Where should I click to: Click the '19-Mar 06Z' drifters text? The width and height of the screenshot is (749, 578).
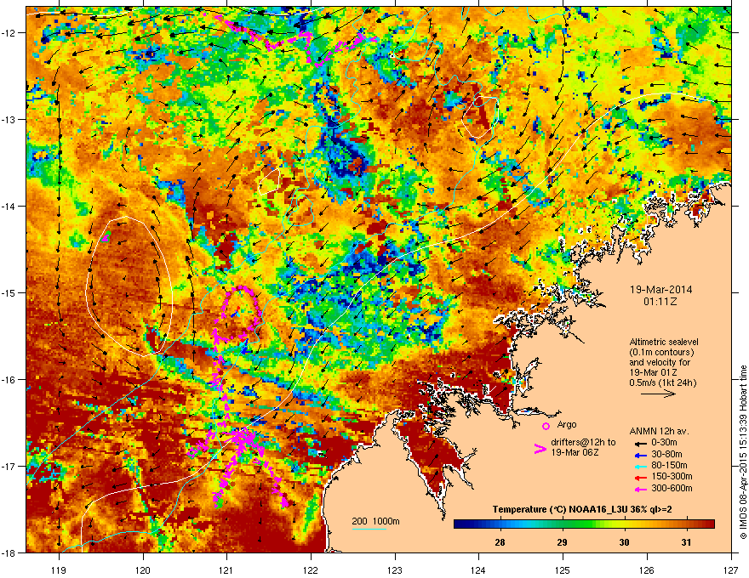pyautogui.click(x=575, y=452)
